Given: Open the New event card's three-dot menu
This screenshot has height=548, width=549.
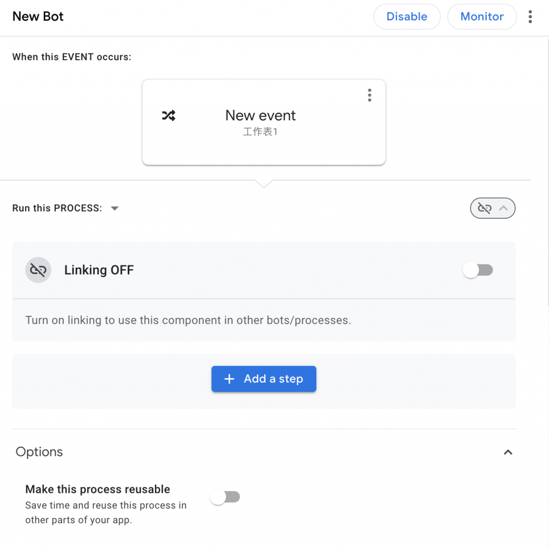Looking at the screenshot, I should [x=369, y=95].
